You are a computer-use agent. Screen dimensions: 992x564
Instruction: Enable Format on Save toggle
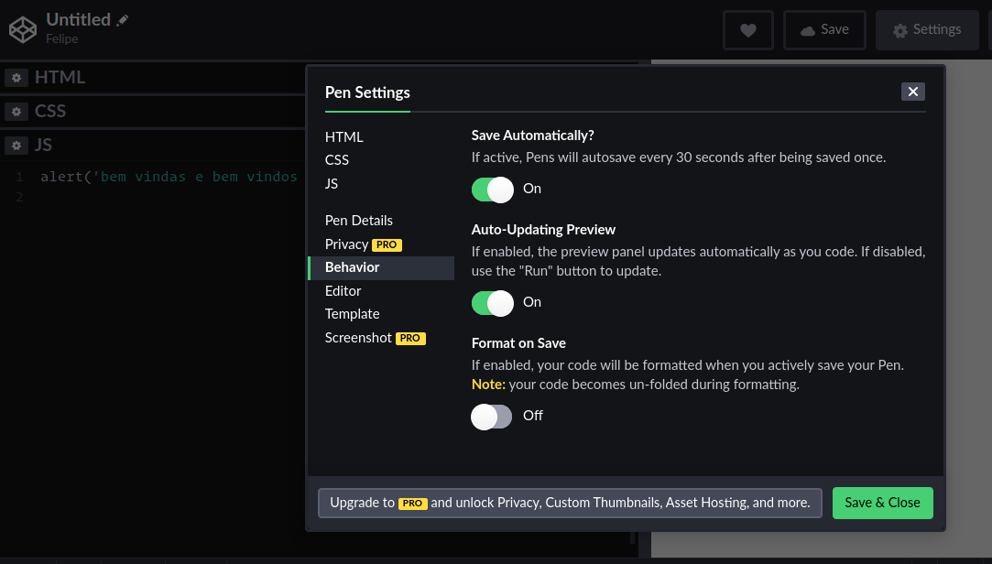click(x=491, y=416)
